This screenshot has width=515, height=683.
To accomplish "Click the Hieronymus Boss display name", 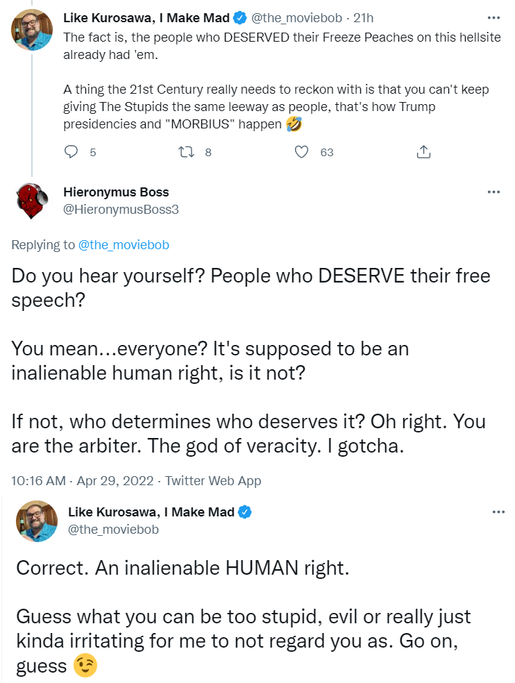I will (116, 192).
